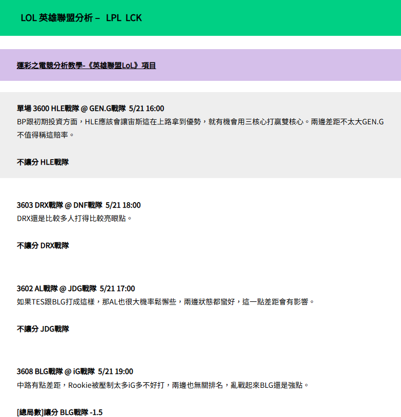
Task: Click the 3608 BLG戰隊 @ iG戰隊 heading
Action: click(75, 371)
